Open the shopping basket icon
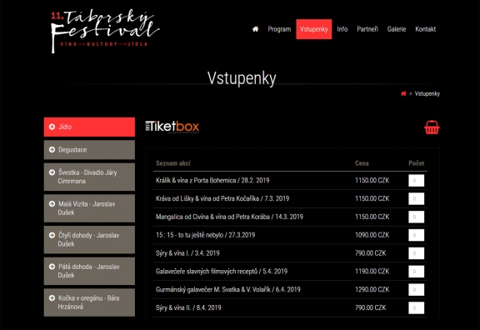 (432, 127)
